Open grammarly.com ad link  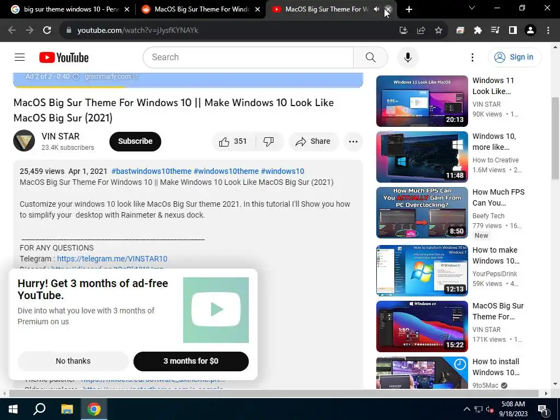click(x=110, y=77)
